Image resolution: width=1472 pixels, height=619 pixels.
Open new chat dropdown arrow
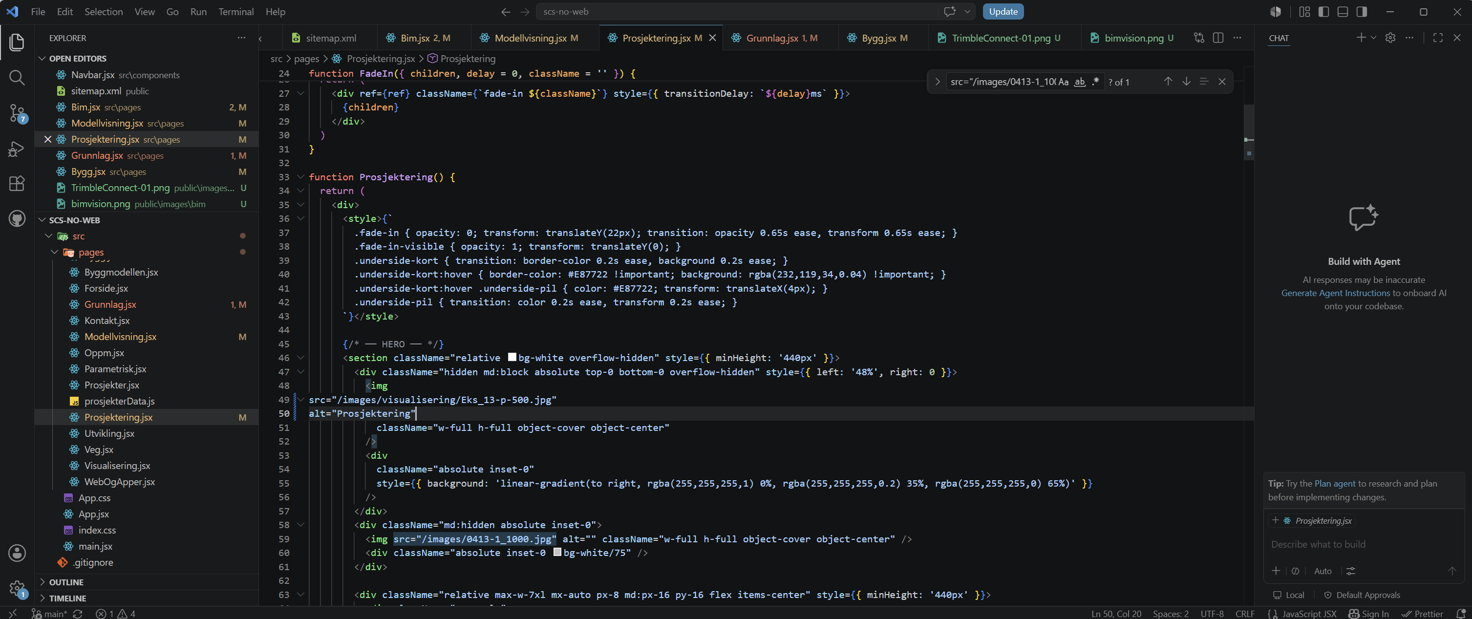pyautogui.click(x=1373, y=38)
